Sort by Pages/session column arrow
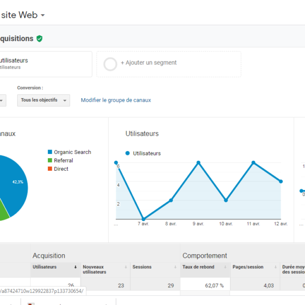The width and height of the screenshot is (305, 305). (x=276, y=267)
